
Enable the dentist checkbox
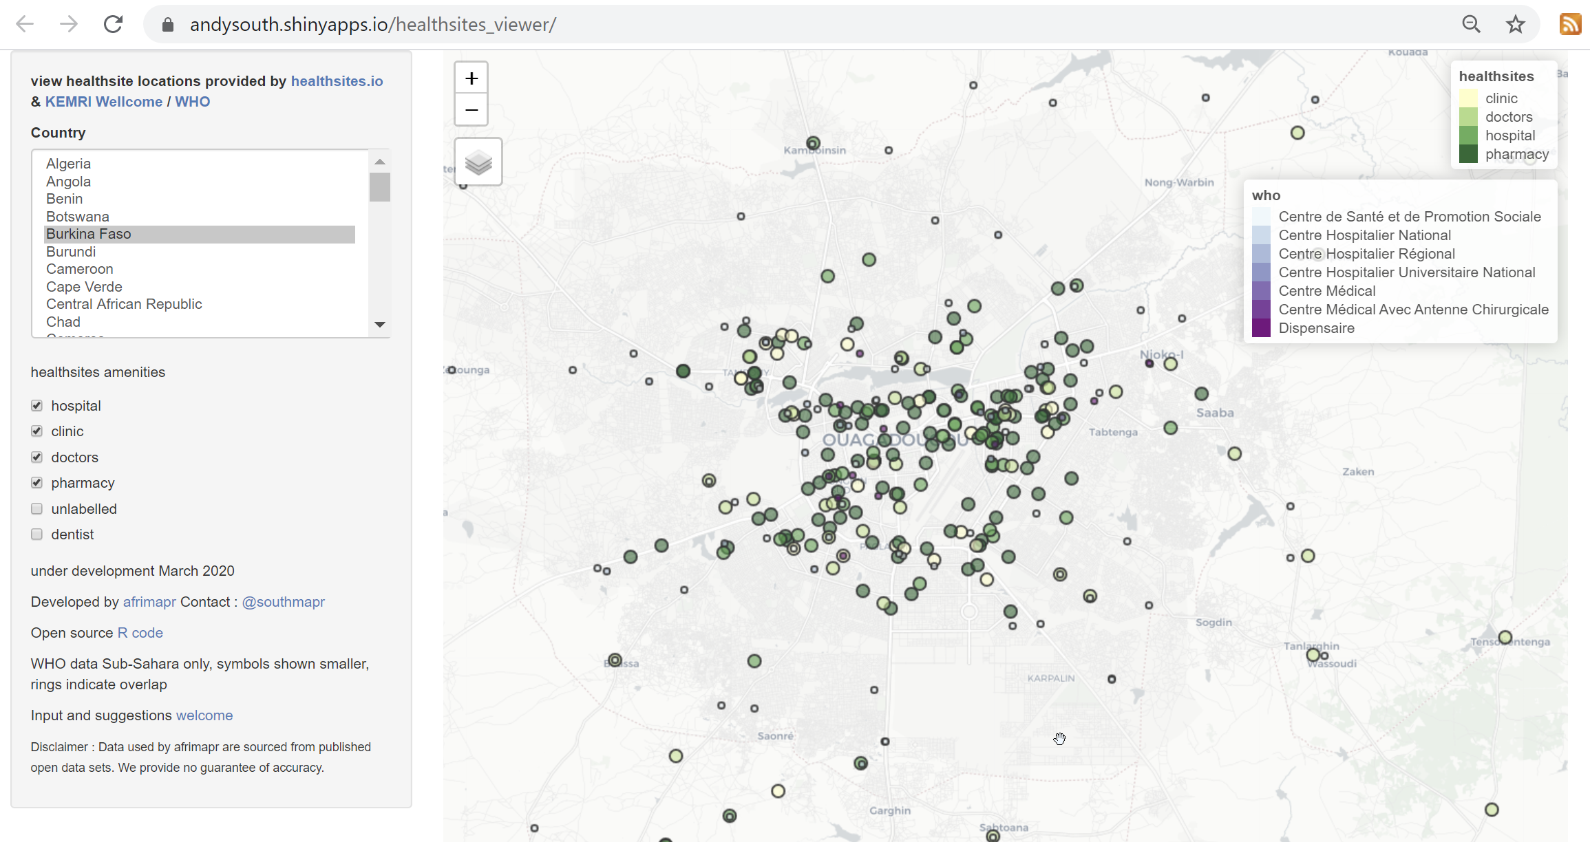[37, 535]
